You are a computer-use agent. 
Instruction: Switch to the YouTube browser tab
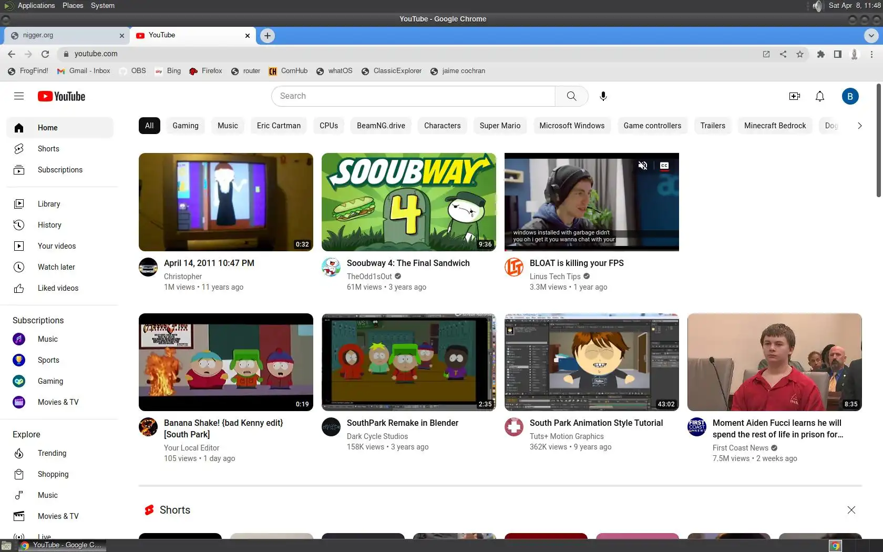pos(192,35)
